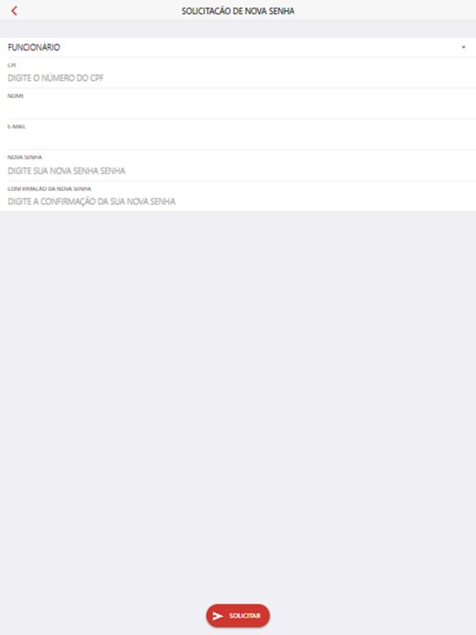Screen dimensions: 476x635
Task: Click the blank middle of FUNCIONÁRIO row
Action: click(x=259, y=47)
